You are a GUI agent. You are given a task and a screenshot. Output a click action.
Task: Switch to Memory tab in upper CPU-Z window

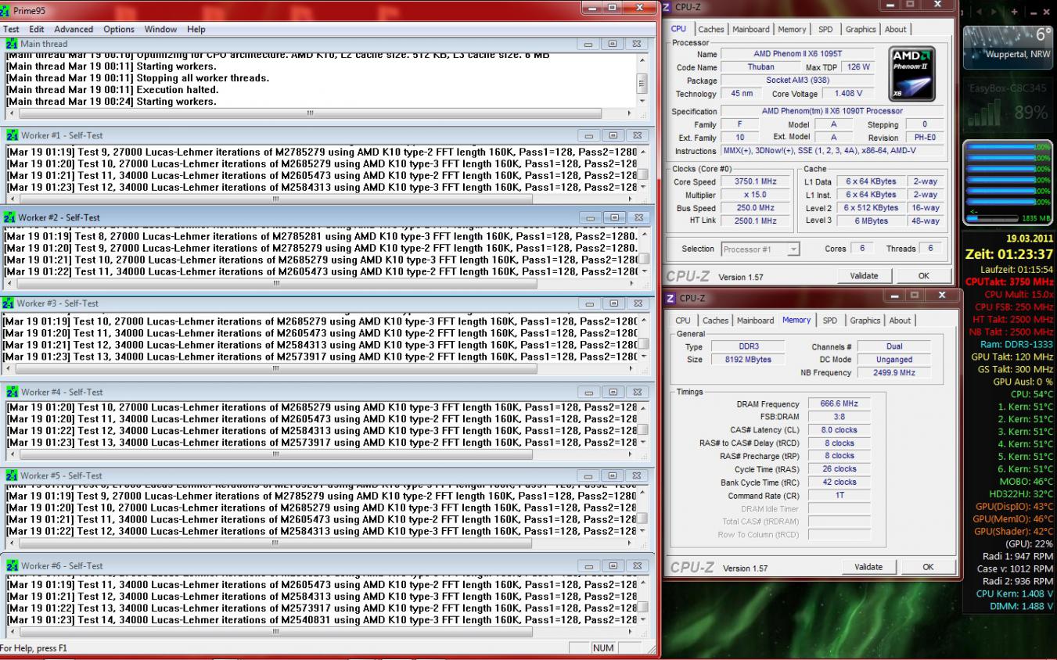(792, 29)
